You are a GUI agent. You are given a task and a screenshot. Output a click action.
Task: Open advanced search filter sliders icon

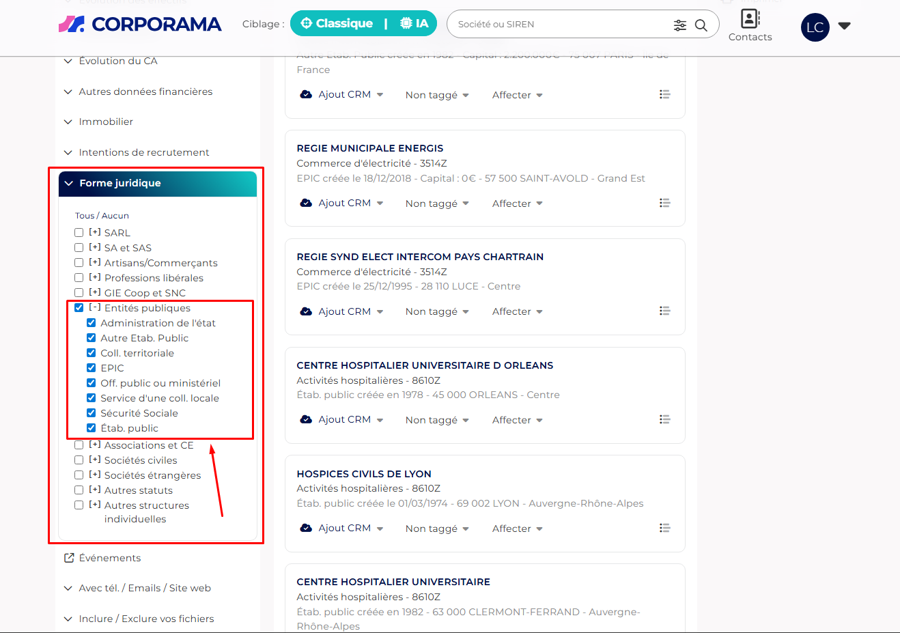679,25
